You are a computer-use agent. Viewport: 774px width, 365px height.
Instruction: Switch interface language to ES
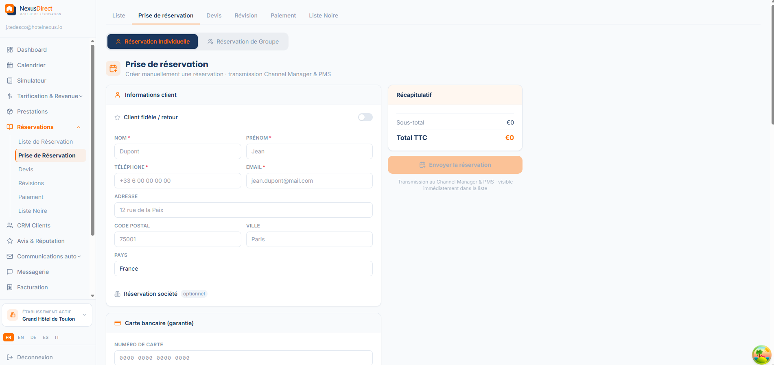(x=46, y=337)
